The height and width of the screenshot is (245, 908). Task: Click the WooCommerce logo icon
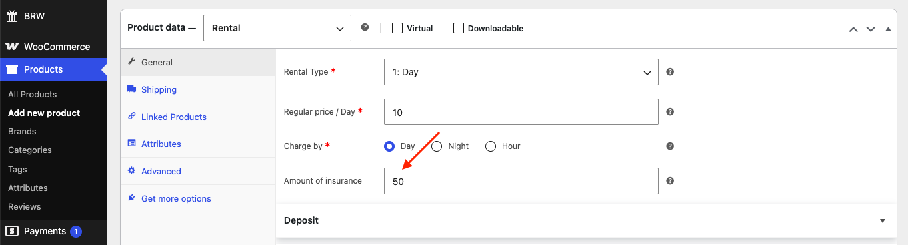12,47
